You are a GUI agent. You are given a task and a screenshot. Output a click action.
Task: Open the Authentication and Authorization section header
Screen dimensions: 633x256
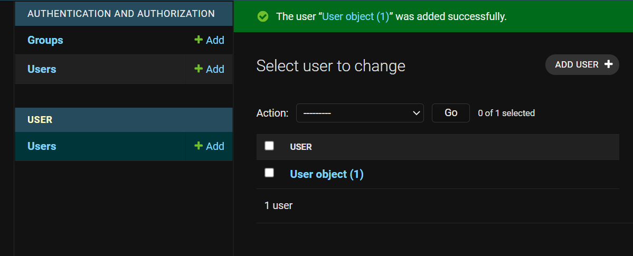(x=121, y=14)
